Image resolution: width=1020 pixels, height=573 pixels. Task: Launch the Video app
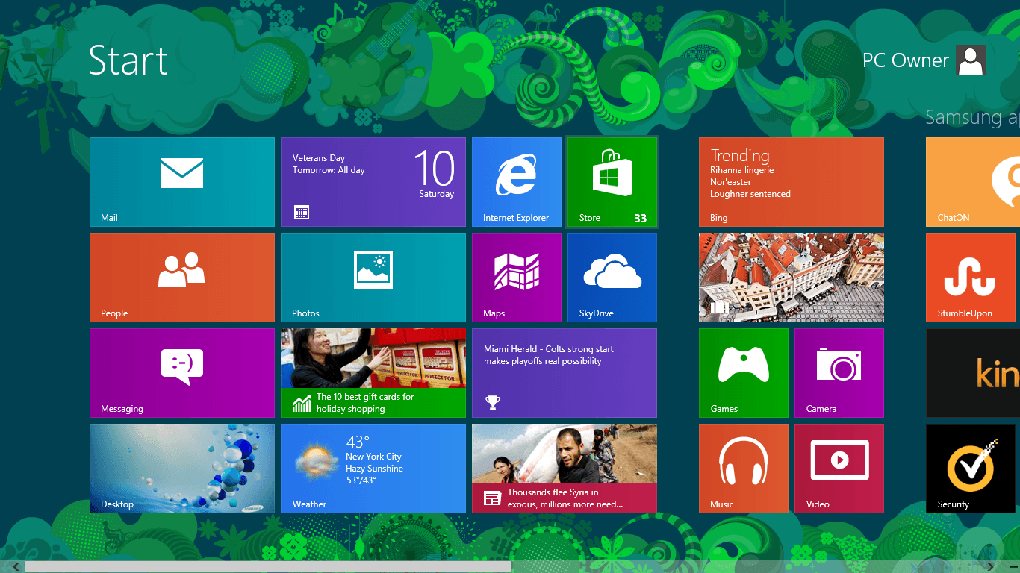[x=839, y=468]
